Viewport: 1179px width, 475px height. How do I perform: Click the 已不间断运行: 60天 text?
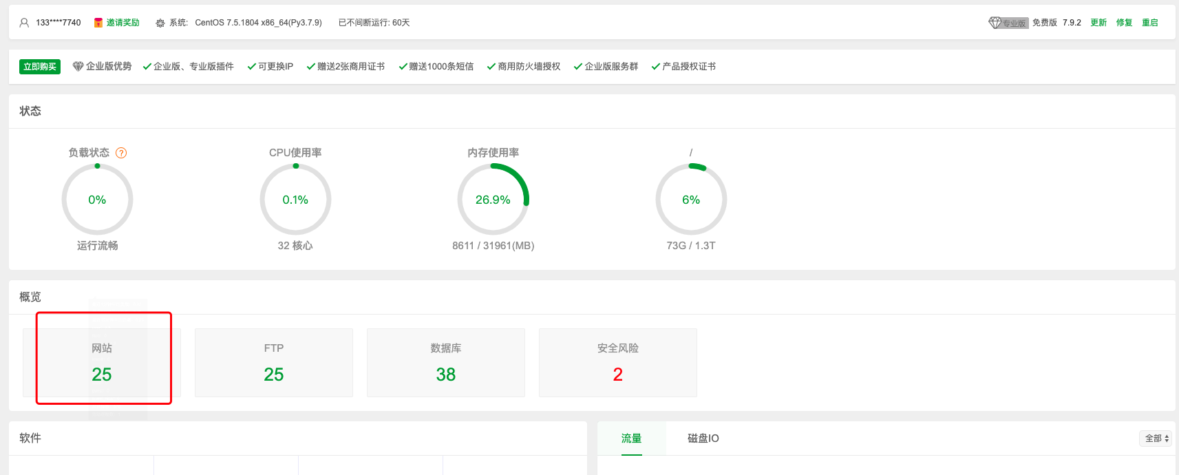(374, 23)
